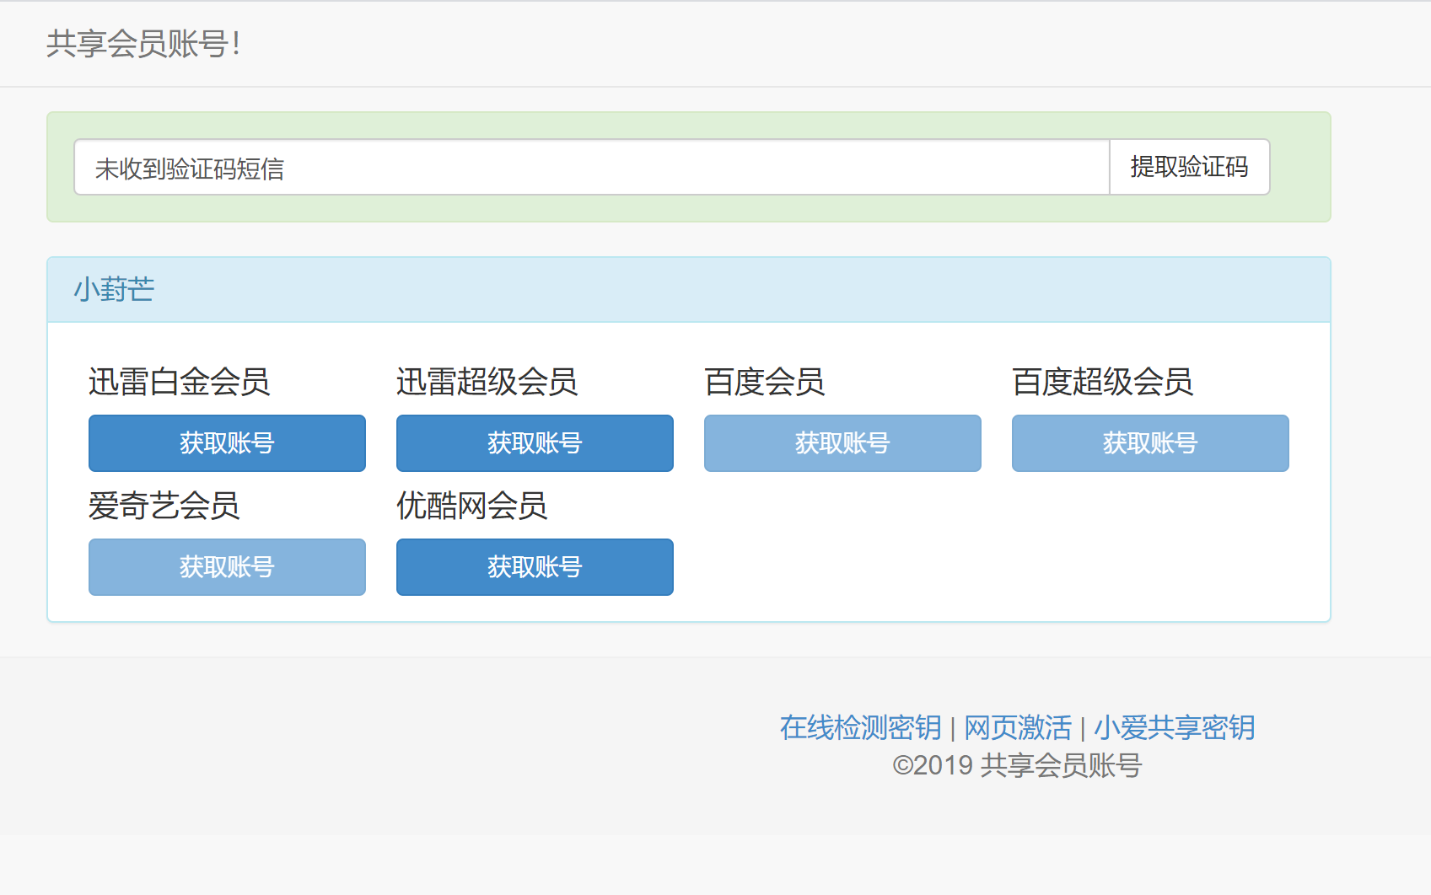
Task: Click 获取账号 below 百度超级会员
Action: pos(1150,443)
